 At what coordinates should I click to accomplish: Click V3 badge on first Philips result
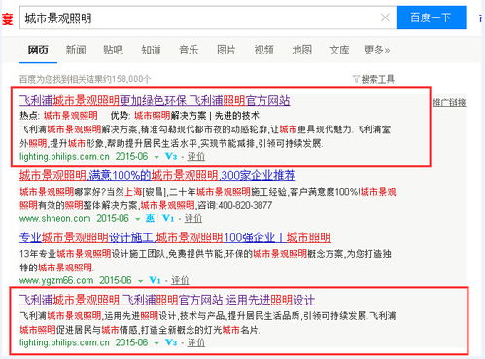[x=171, y=157]
